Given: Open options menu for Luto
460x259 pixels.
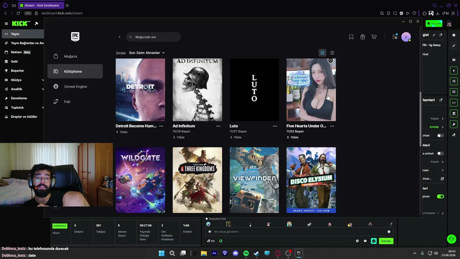Looking at the screenshot, I should 275,126.
